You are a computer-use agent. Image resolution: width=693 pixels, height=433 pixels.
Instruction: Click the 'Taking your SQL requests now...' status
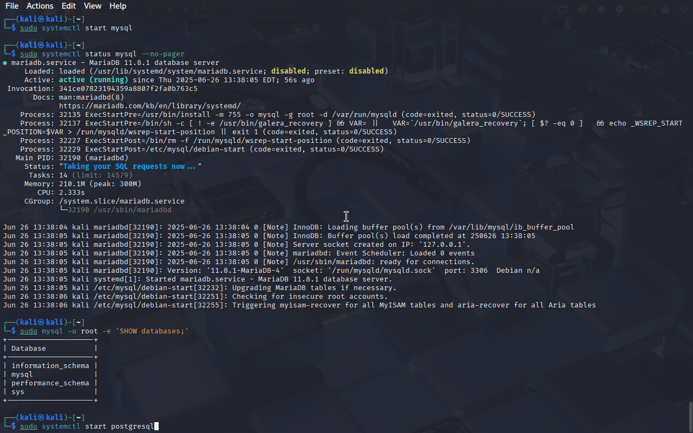pos(130,166)
